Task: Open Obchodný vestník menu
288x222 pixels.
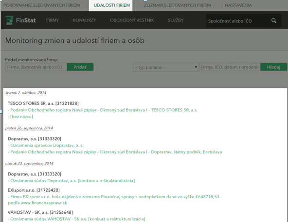Action: (x=132, y=20)
